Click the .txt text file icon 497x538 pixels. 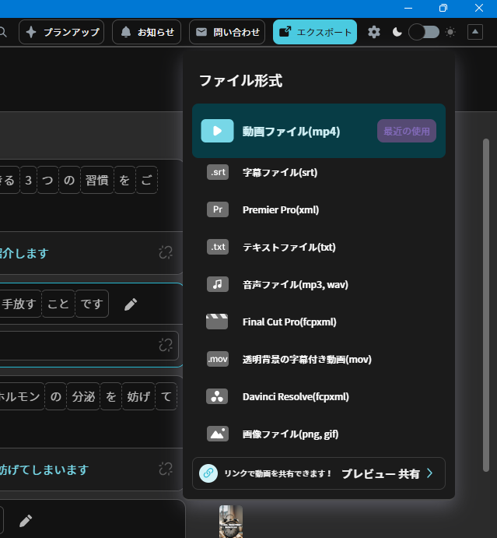218,247
